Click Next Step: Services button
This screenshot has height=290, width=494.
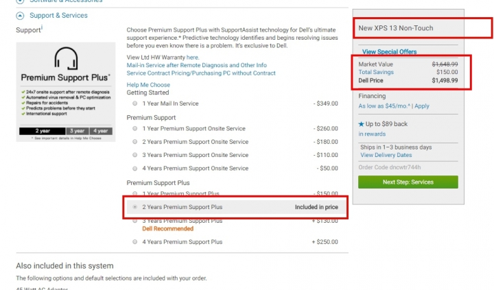[408, 182]
